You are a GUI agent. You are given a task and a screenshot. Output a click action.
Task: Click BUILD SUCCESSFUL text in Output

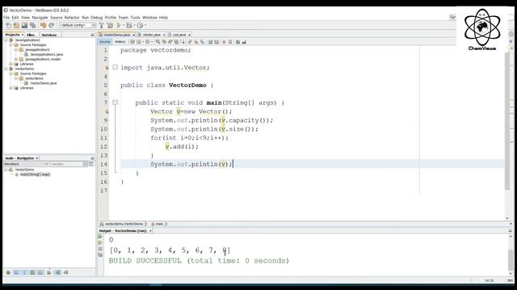[145, 261]
